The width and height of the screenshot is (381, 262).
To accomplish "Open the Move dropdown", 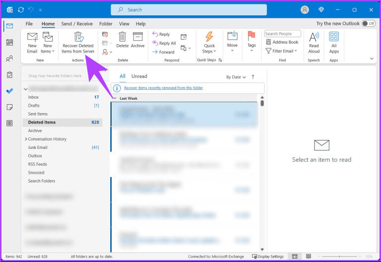I will coord(232,42).
